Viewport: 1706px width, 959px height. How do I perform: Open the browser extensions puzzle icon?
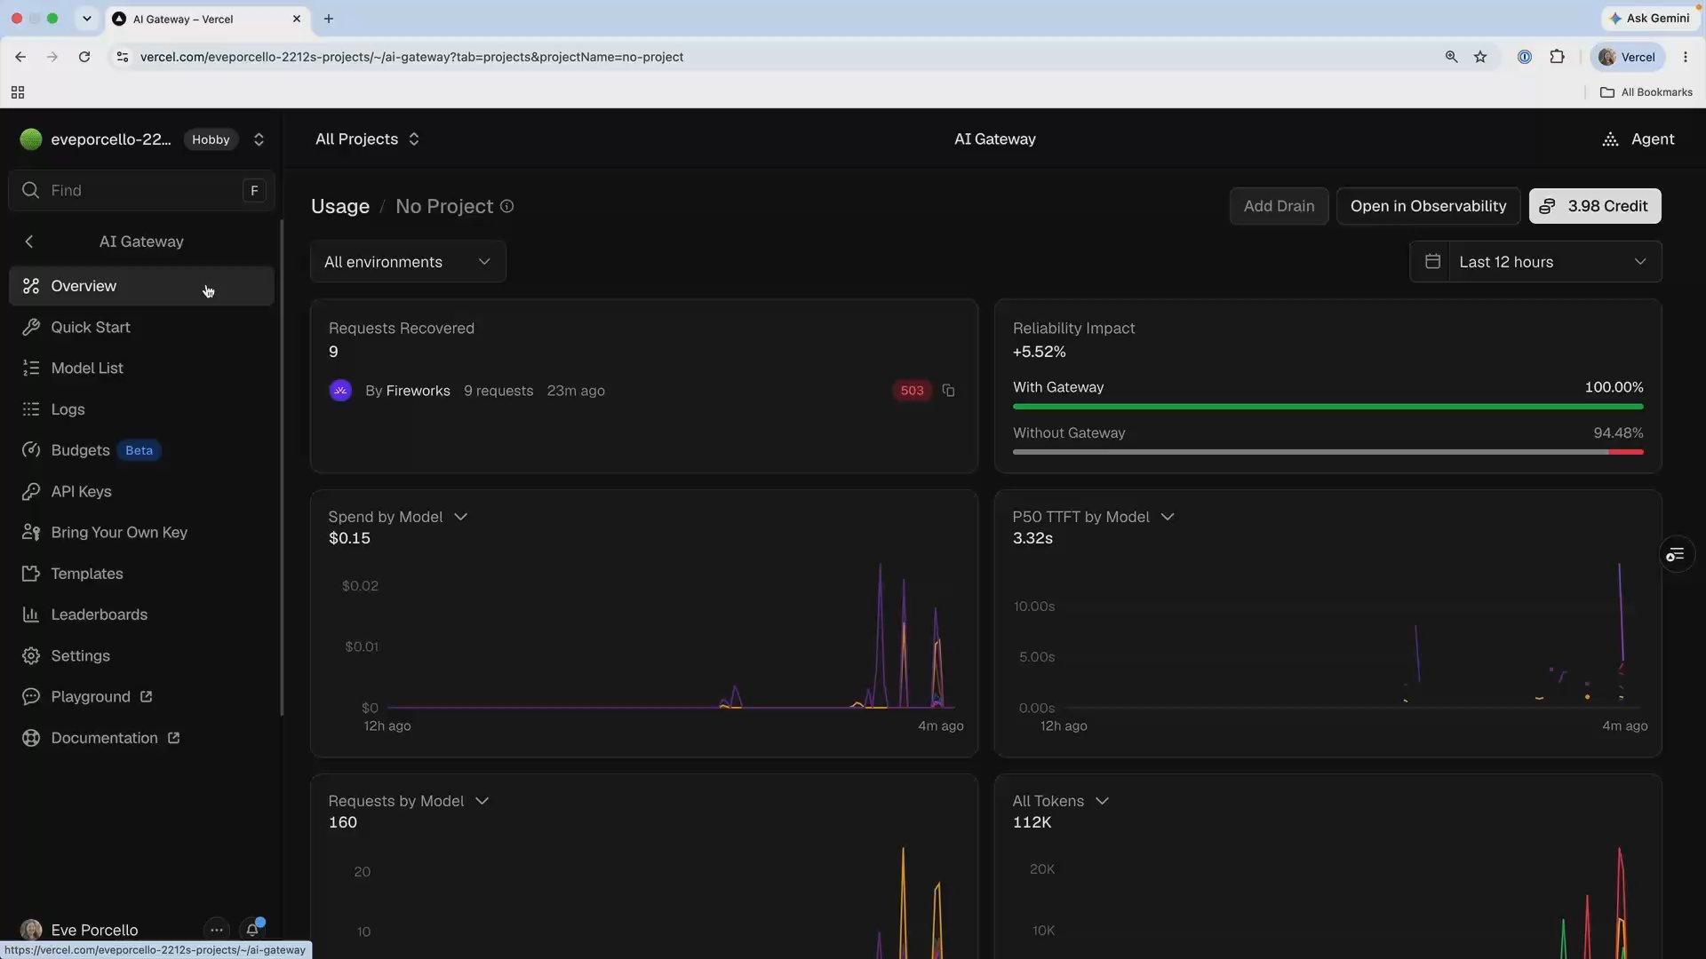point(1557,57)
